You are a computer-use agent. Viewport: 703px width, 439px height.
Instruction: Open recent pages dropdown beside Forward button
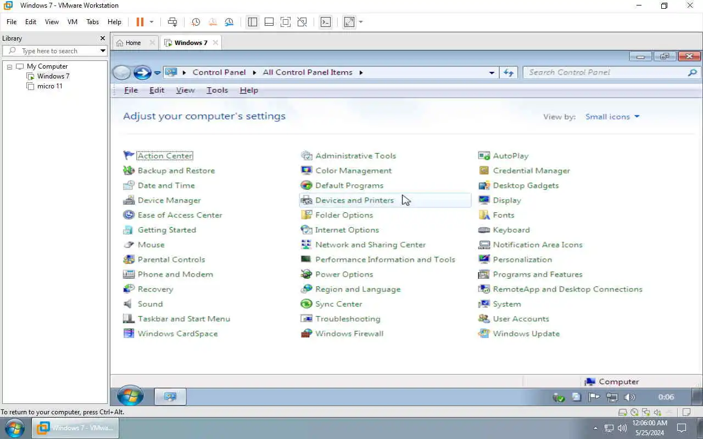point(157,72)
